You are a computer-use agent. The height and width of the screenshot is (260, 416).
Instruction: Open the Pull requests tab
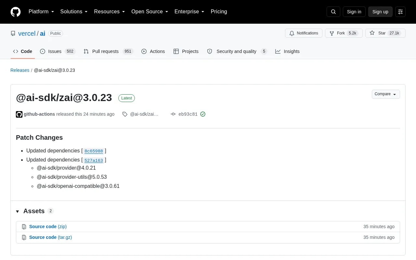click(x=109, y=51)
